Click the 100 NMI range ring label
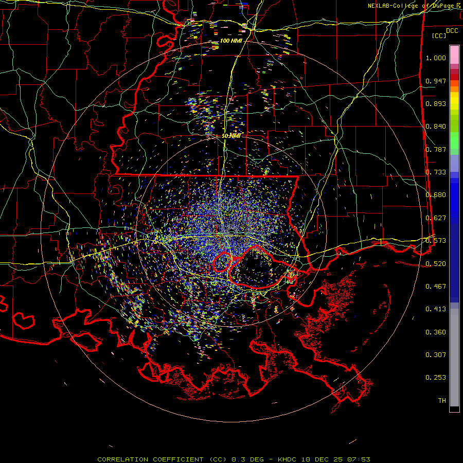The image size is (463, 463). pos(231,41)
